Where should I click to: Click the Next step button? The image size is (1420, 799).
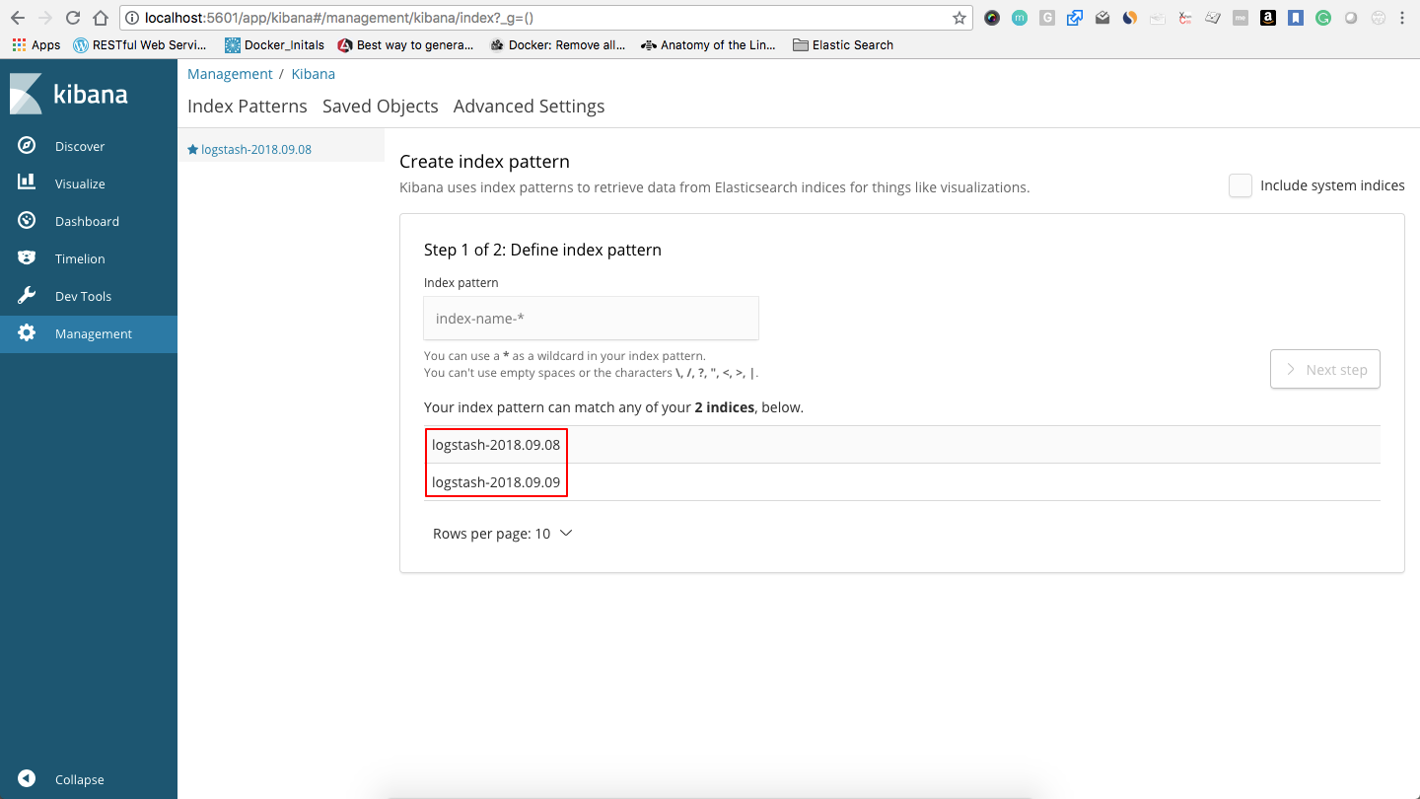click(x=1324, y=370)
